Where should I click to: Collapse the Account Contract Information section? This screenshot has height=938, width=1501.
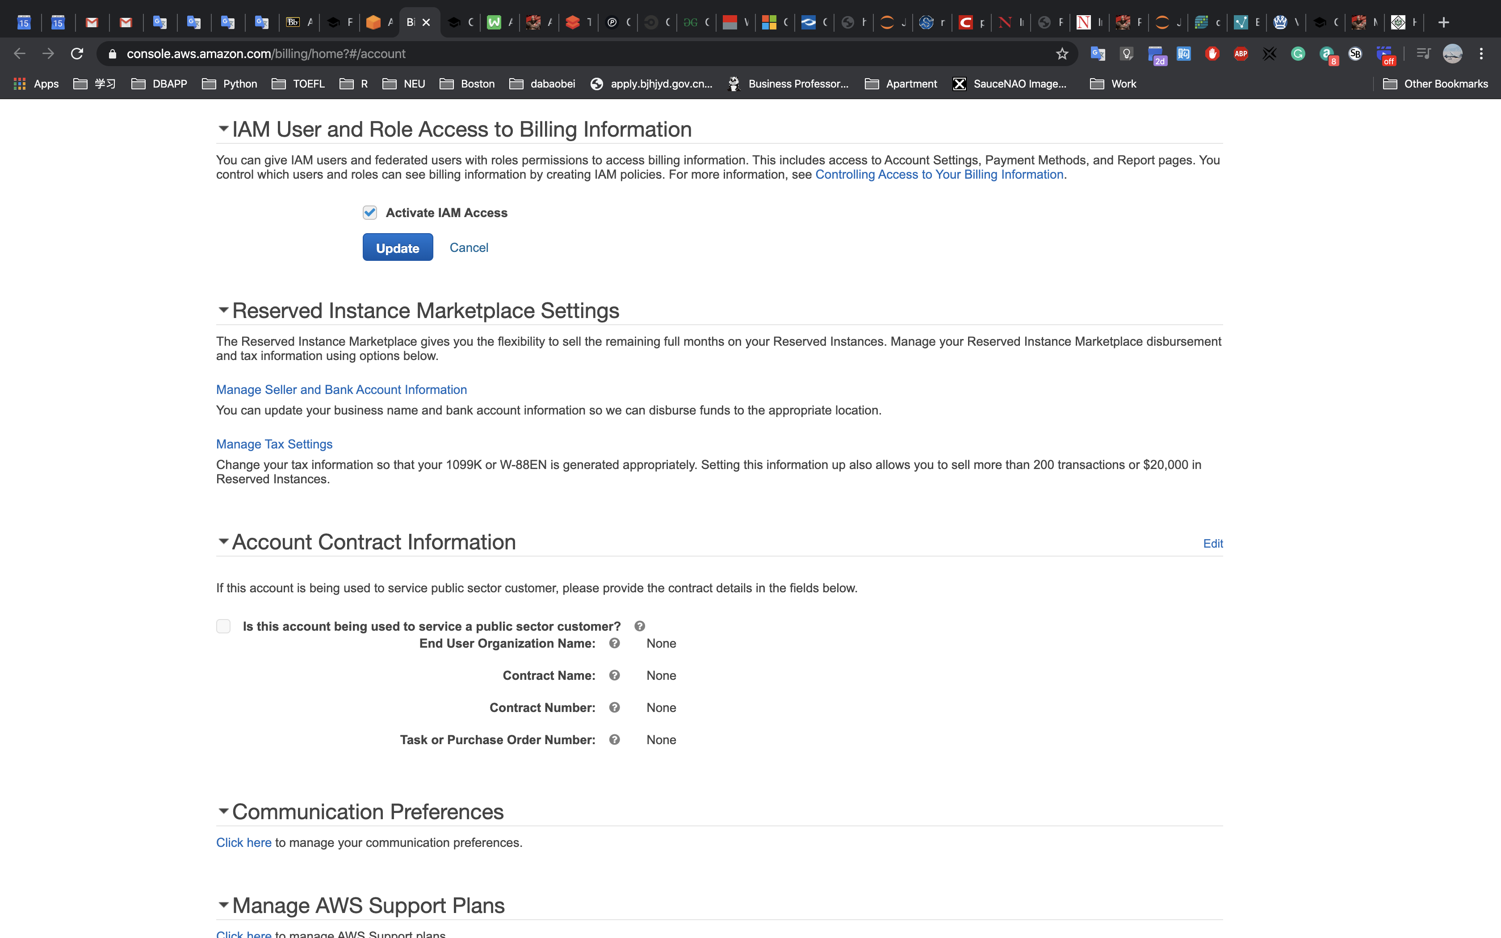pos(223,541)
